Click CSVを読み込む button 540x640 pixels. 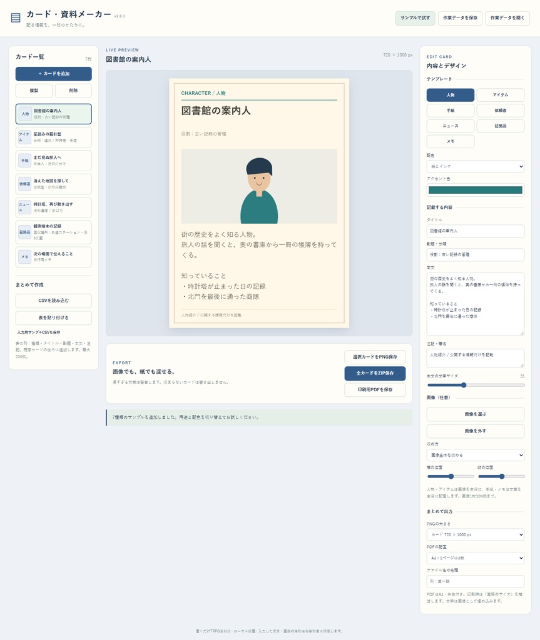(x=54, y=301)
